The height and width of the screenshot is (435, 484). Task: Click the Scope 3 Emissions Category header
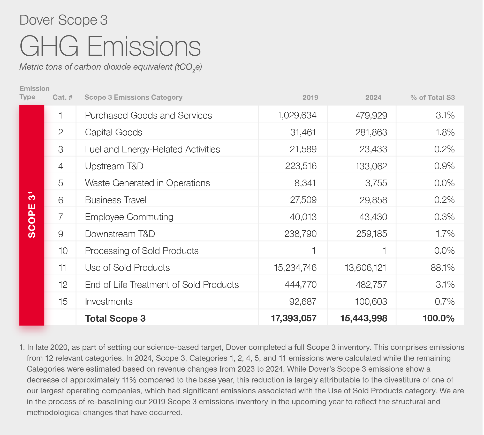(133, 97)
